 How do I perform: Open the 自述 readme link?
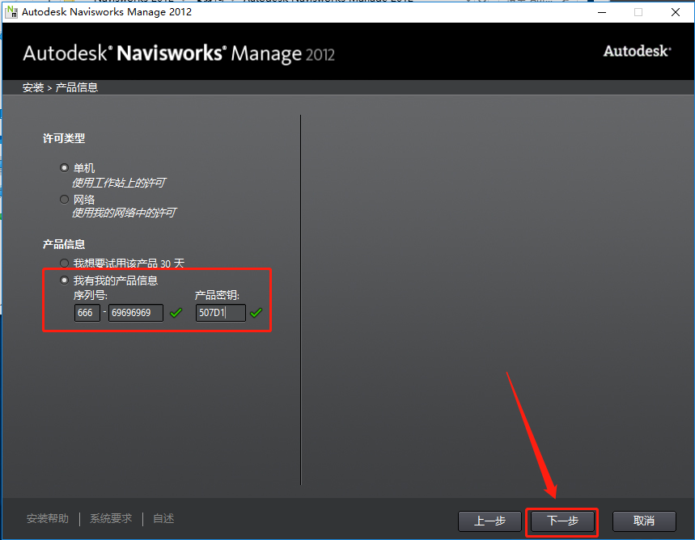163,519
